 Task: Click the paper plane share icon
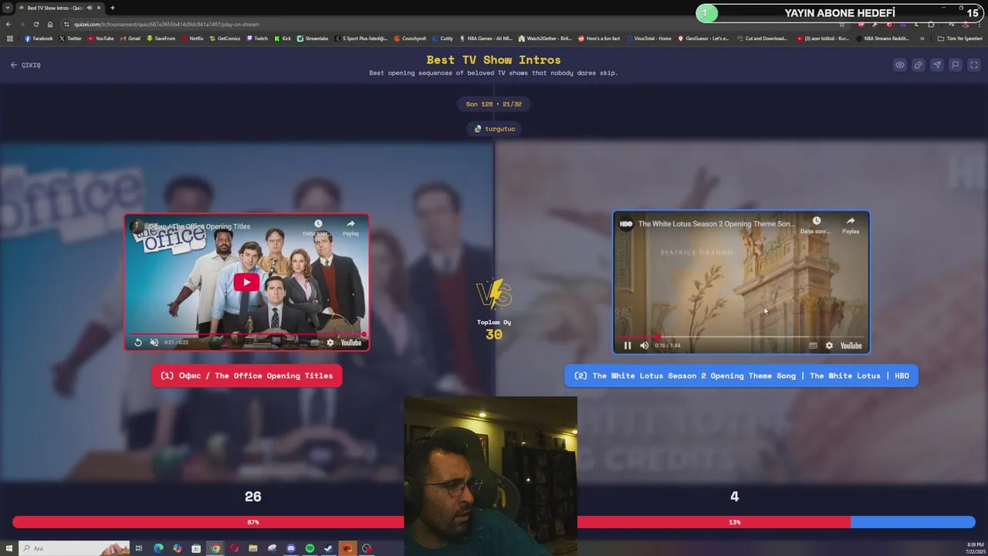(x=937, y=65)
